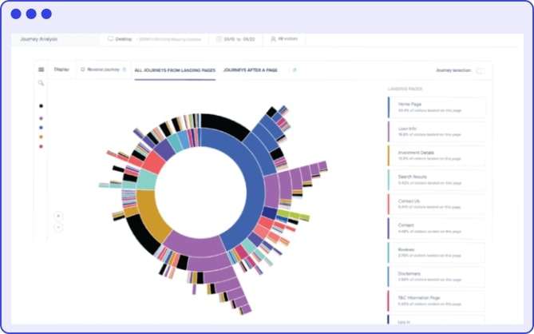Select the Investment Details landing page card
534x334 pixels.
pyautogui.click(x=436, y=156)
